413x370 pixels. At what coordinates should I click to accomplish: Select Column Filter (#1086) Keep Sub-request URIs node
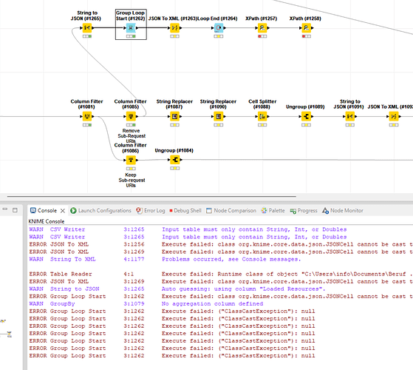[131, 160]
